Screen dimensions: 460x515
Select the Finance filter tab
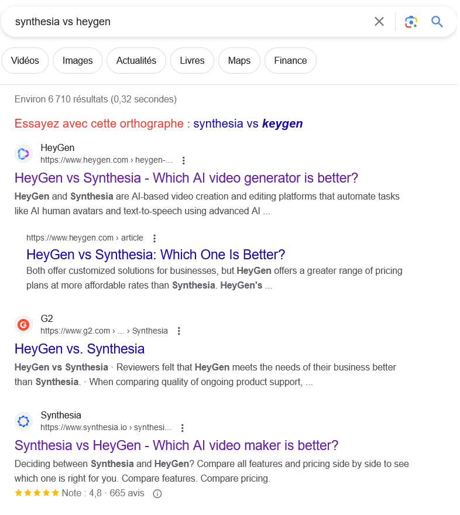(x=290, y=61)
